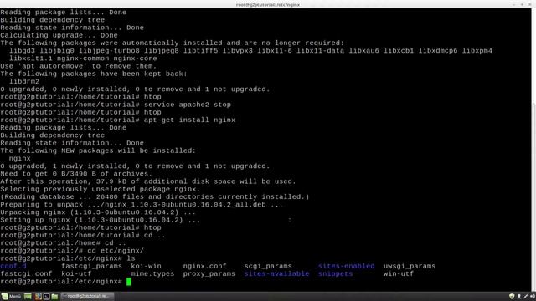Click the 'After this operation, 37.9 kB' line

[148, 181]
